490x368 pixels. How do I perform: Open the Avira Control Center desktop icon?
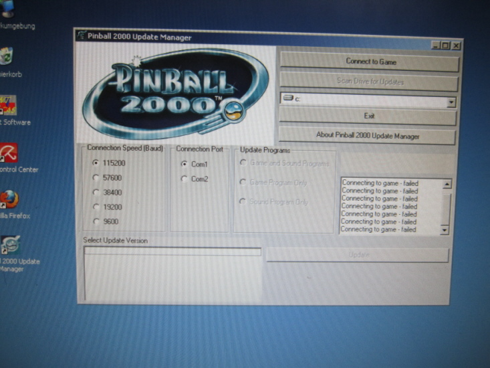tap(9, 153)
